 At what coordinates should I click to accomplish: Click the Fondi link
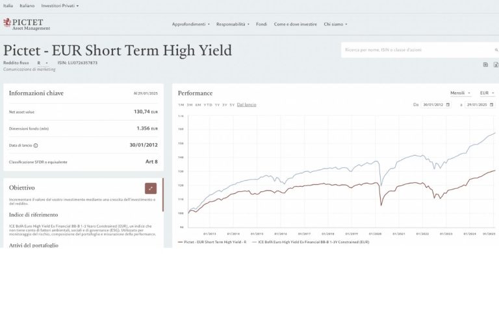(x=262, y=24)
